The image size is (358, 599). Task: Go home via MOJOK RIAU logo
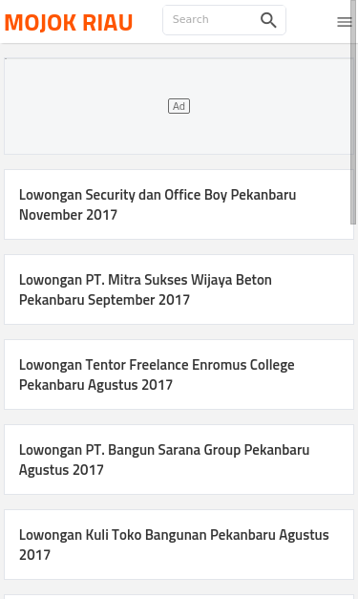click(x=69, y=22)
